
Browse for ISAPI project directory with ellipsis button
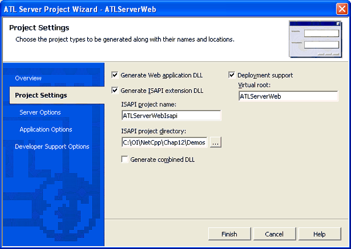(x=215, y=143)
